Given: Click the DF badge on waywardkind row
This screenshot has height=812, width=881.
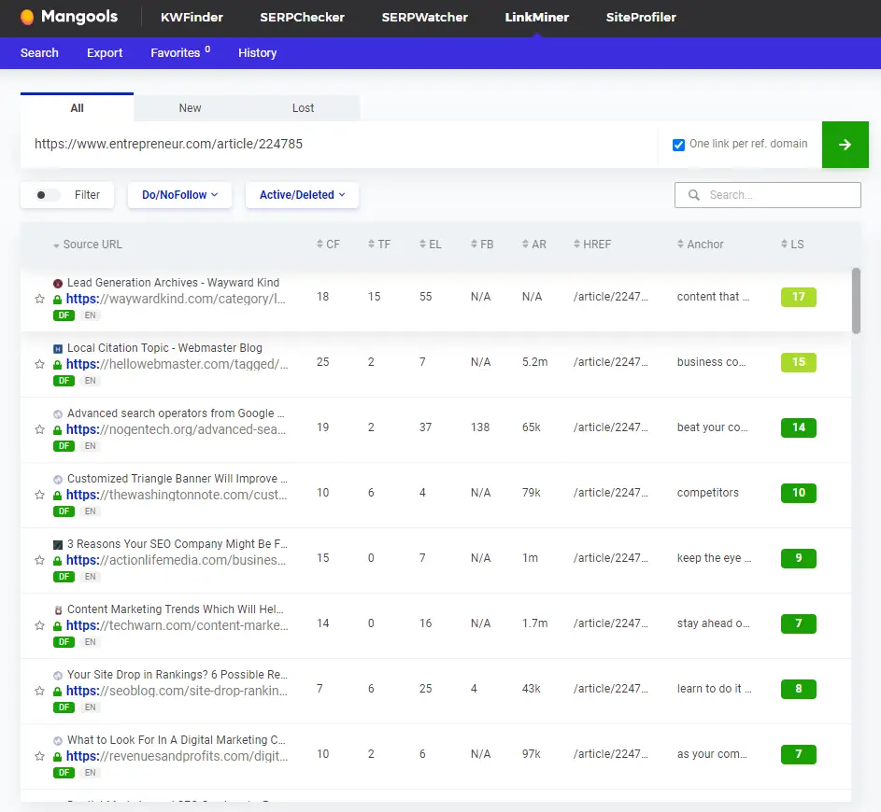Looking at the screenshot, I should (64, 315).
